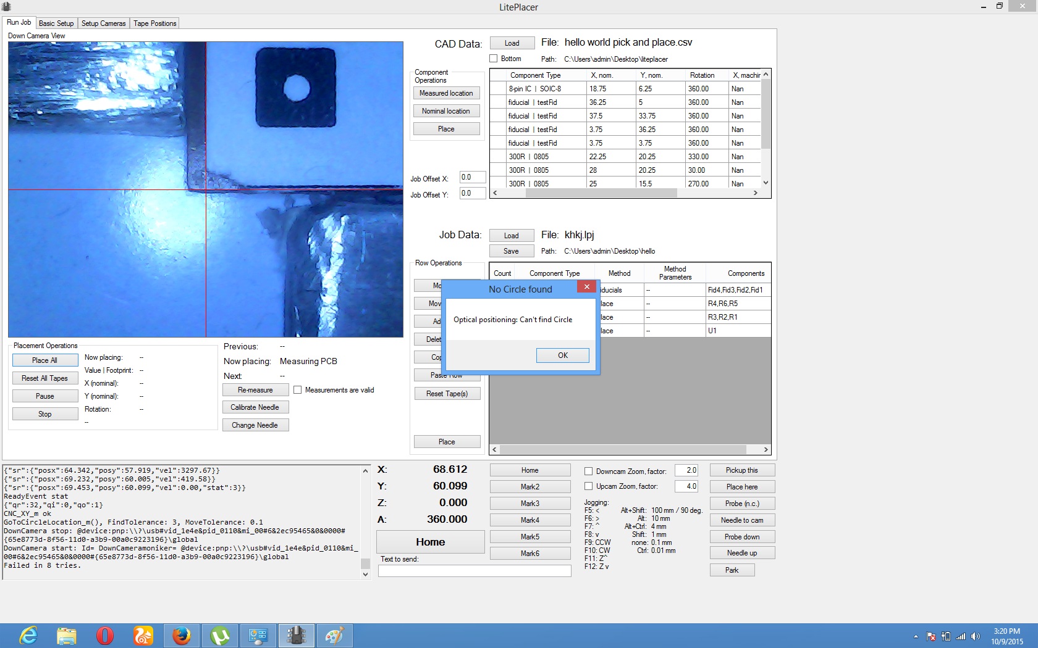Open File Explorer from the taskbar

coord(67,635)
